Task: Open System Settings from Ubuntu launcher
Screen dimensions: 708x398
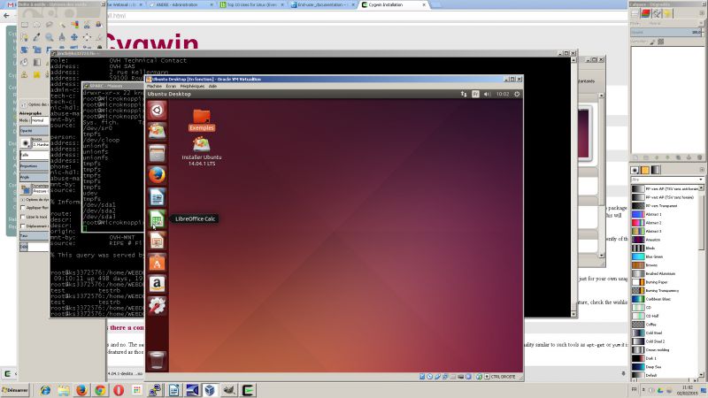Action: (158, 306)
